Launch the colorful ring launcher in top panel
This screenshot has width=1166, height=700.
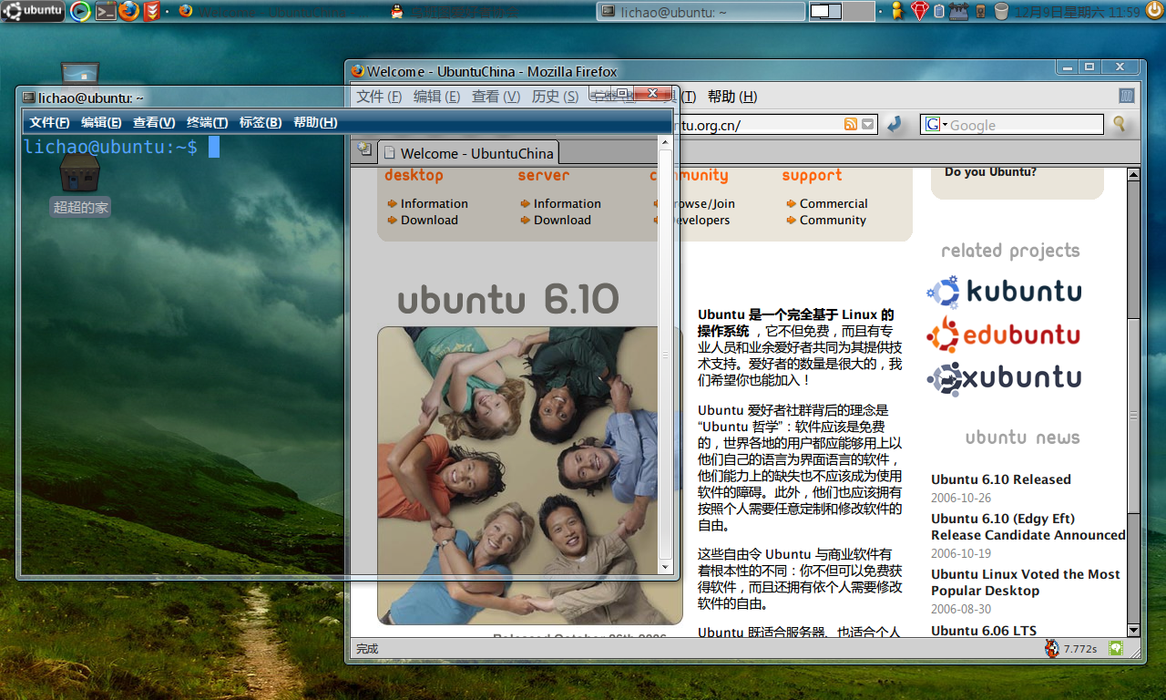click(80, 11)
